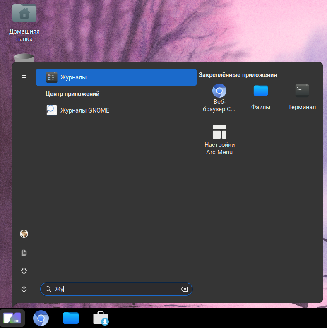This screenshot has height=328, width=327.
Task: Toggle the Arc Menu button on the taskbar
Action: [x=12, y=318]
